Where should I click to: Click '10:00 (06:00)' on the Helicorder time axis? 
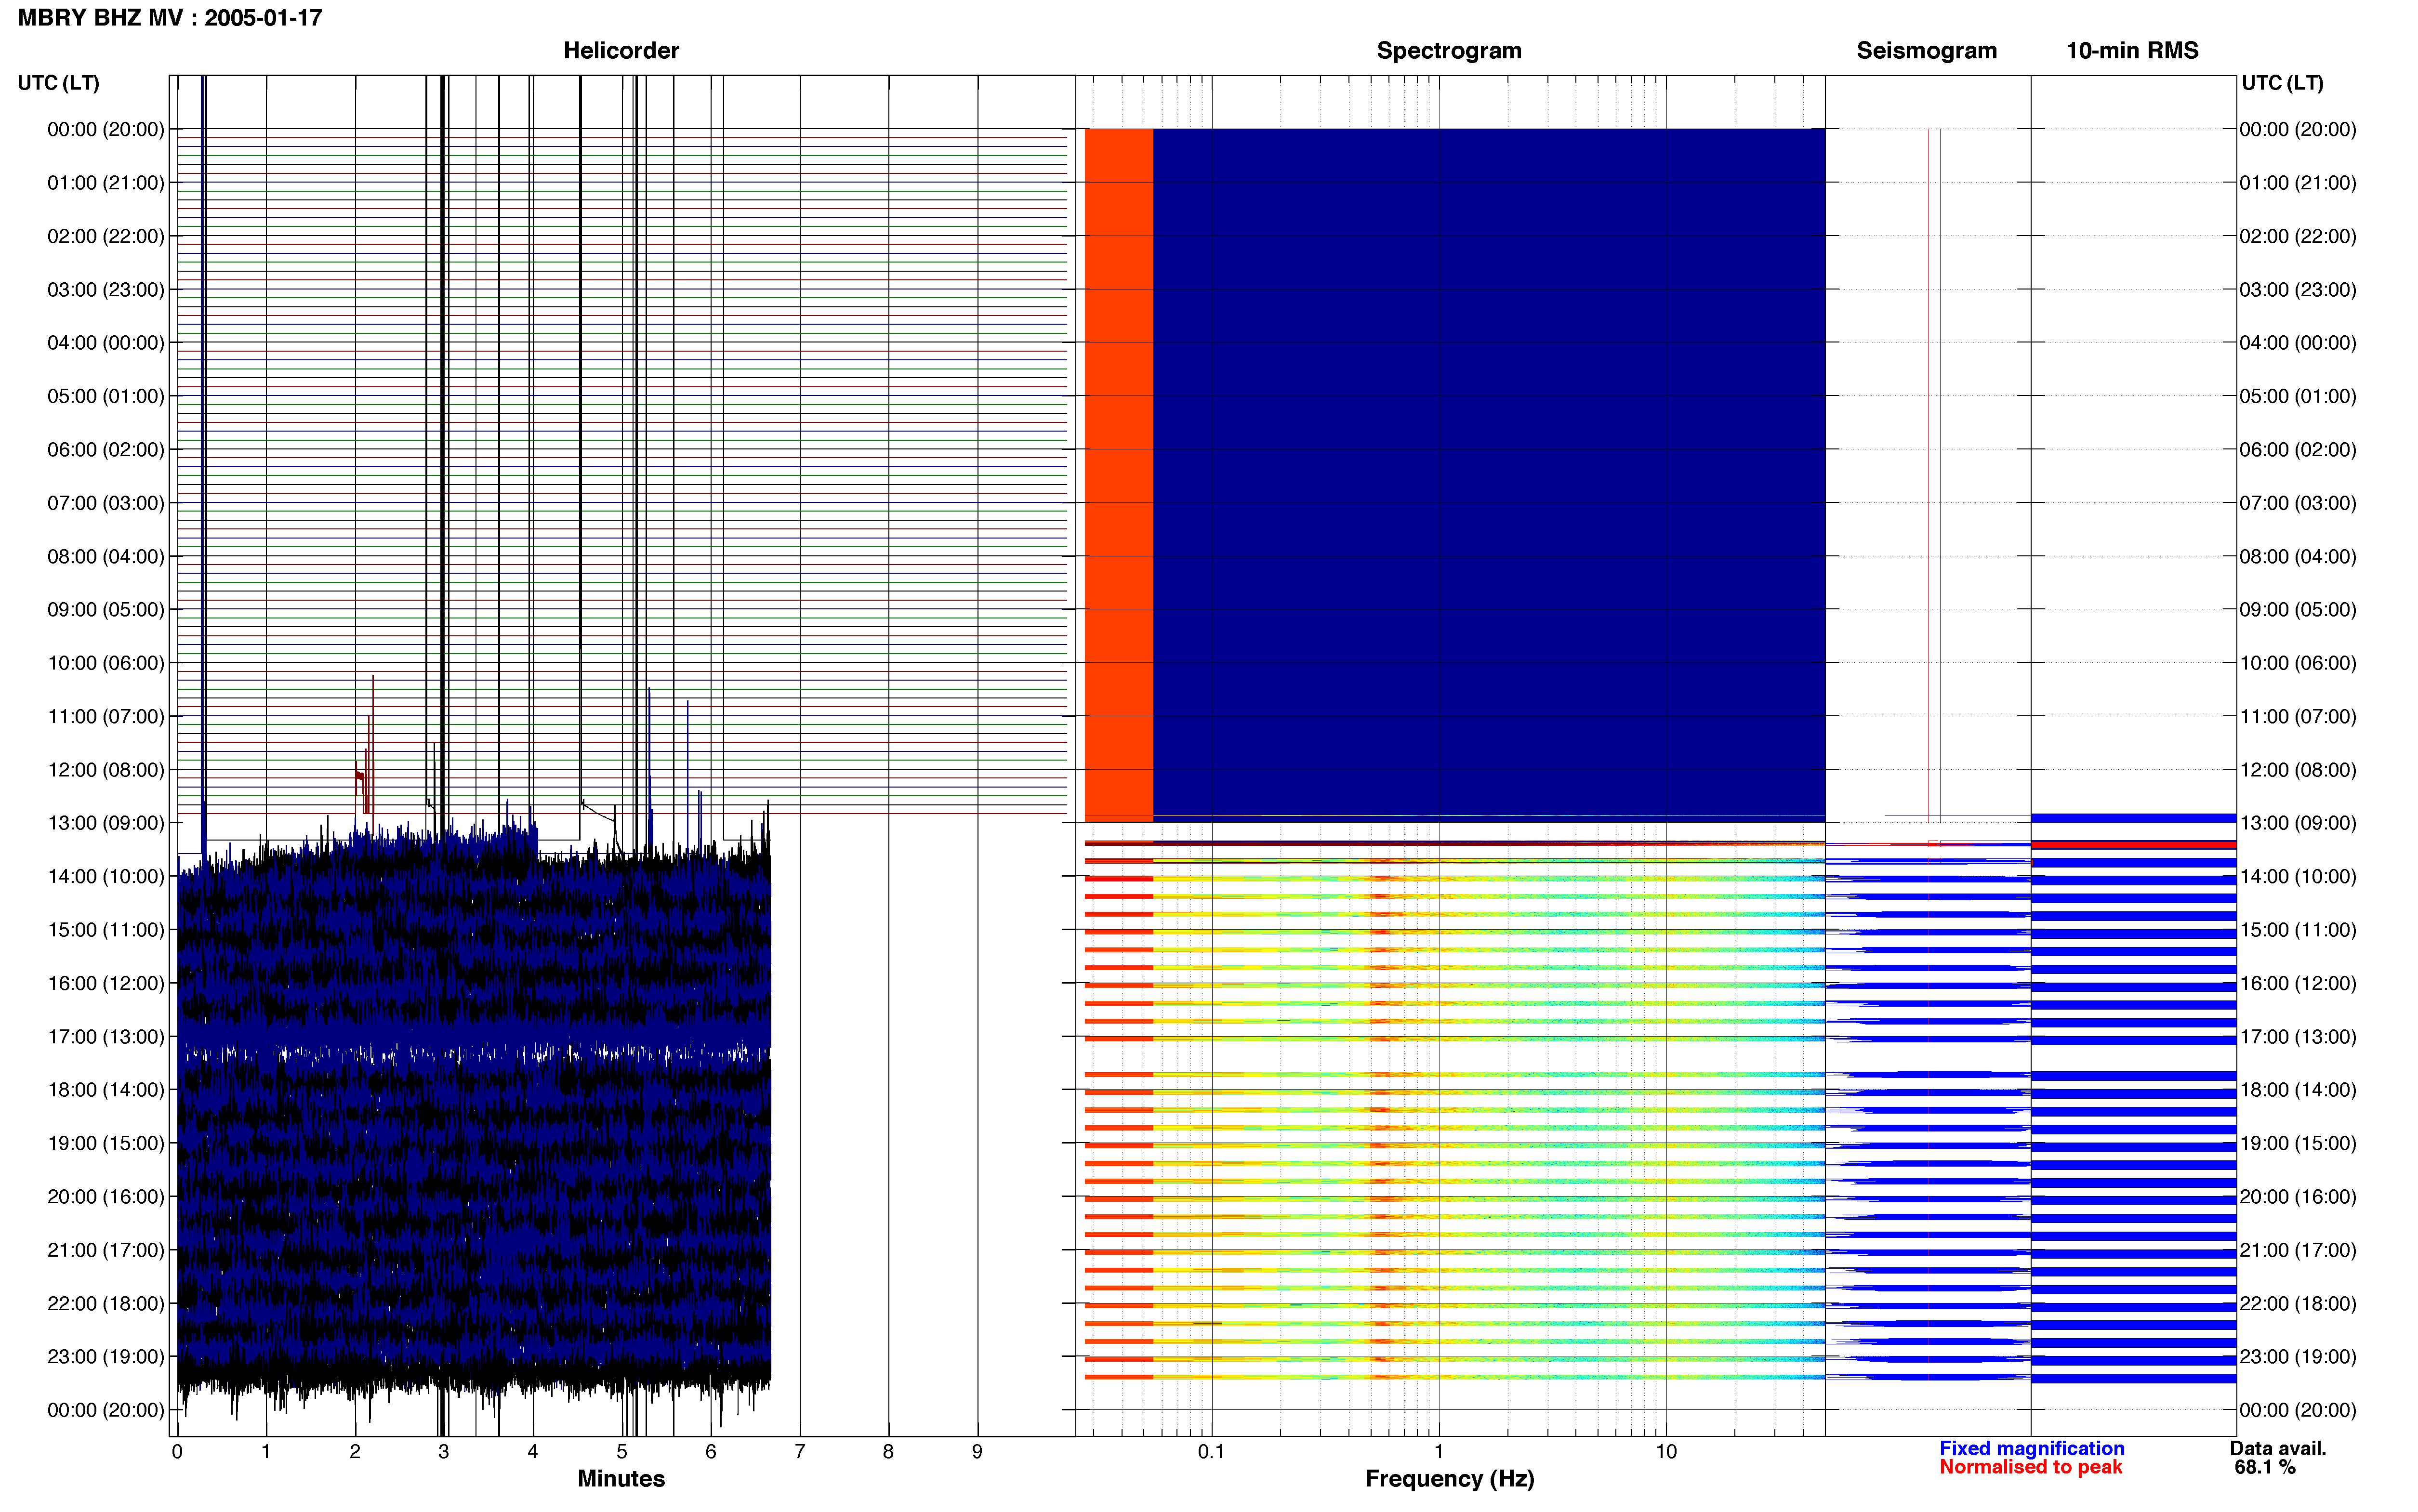point(106,663)
